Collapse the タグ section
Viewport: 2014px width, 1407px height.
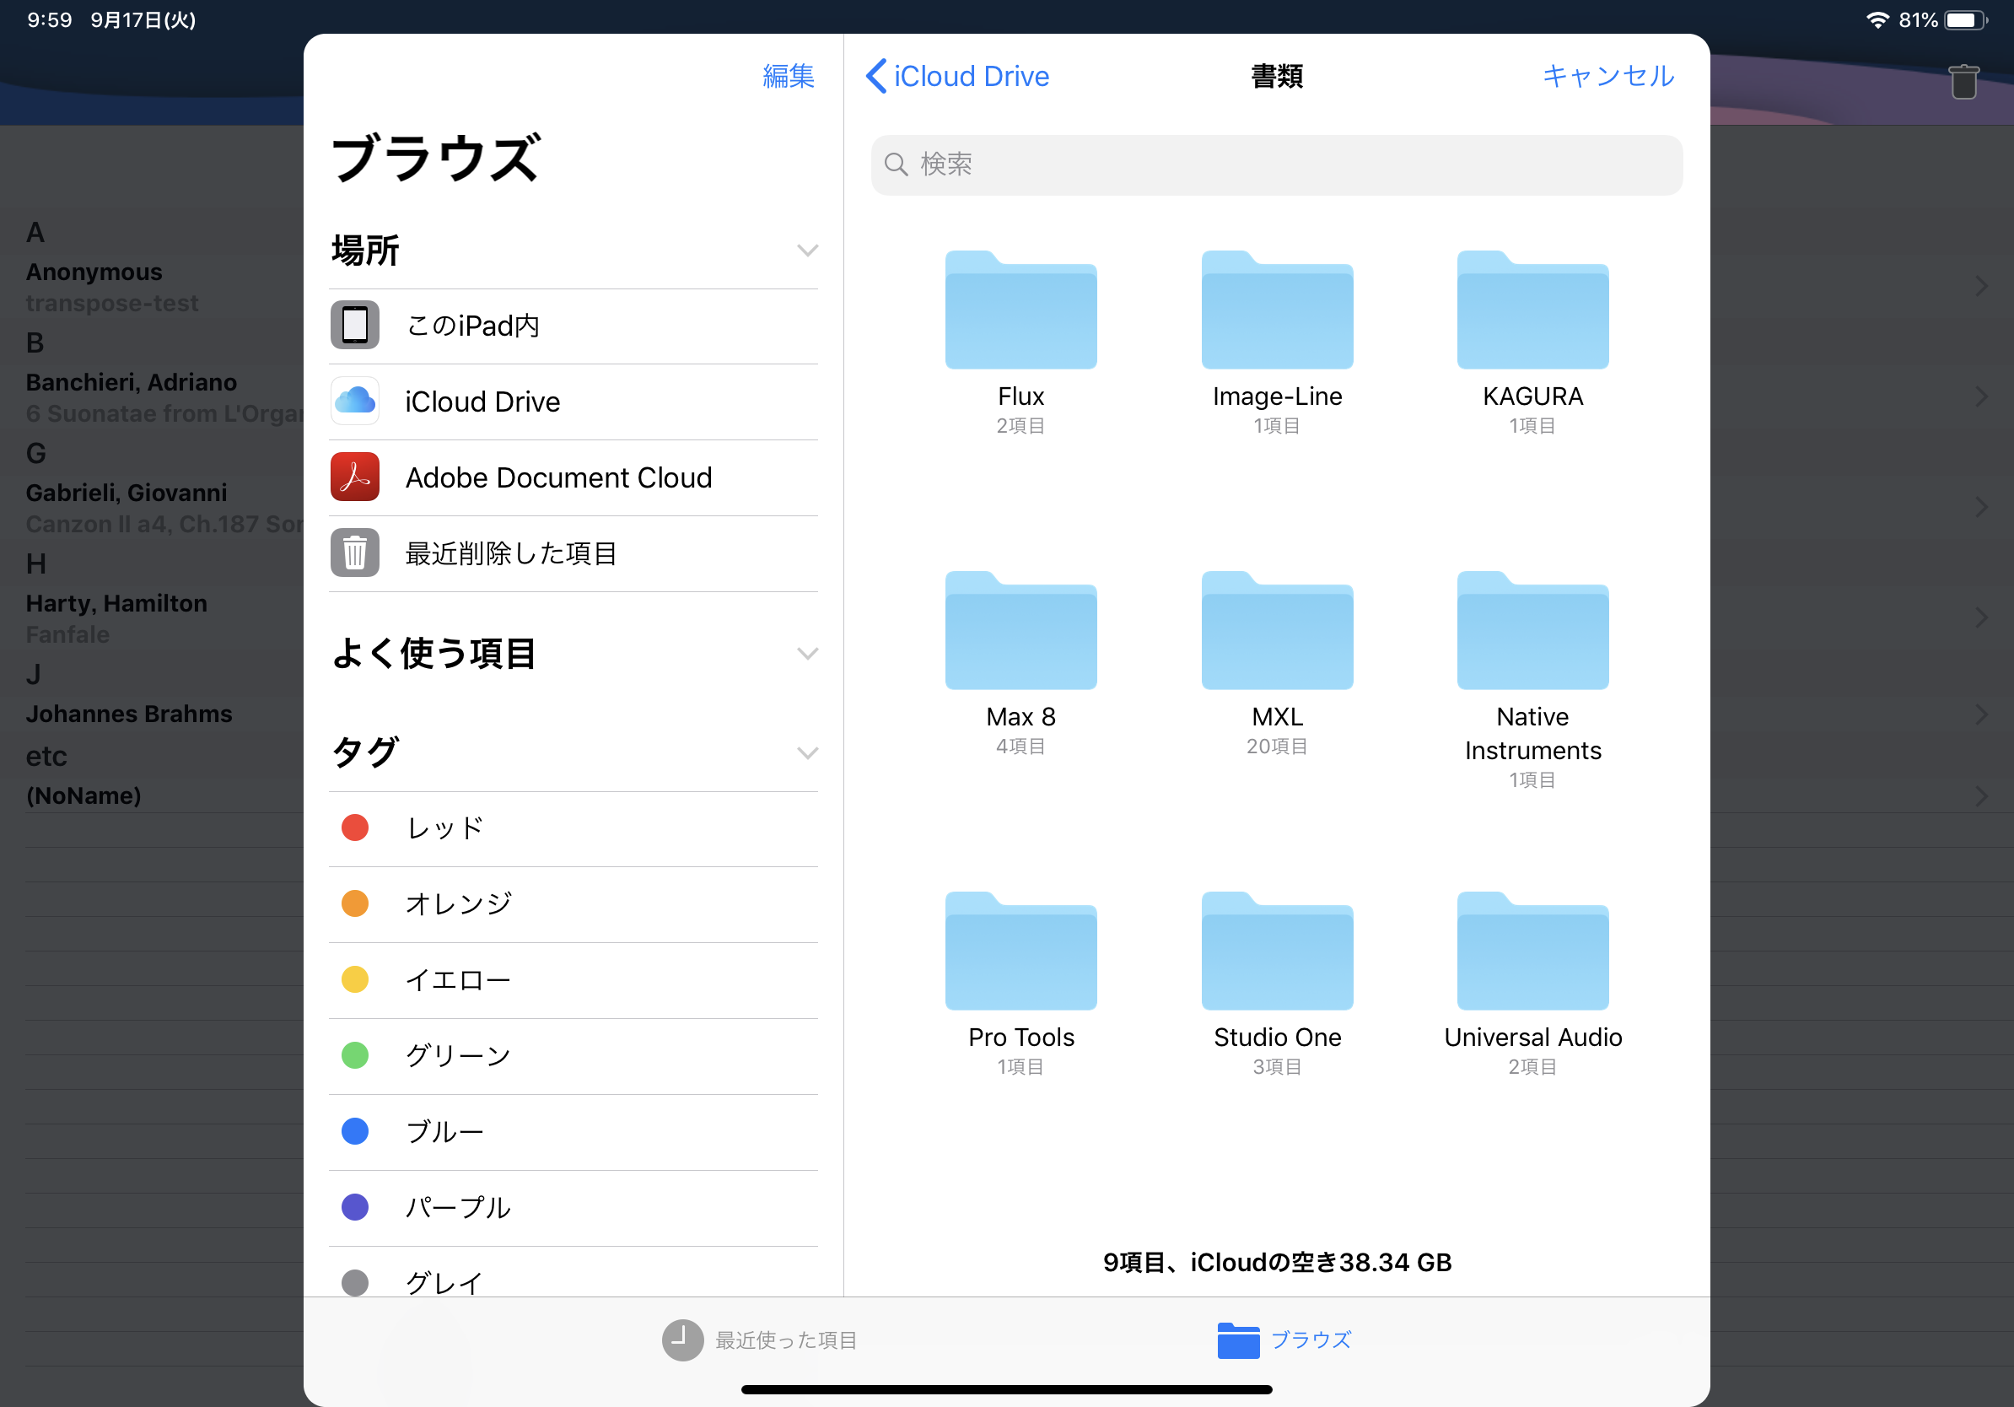click(807, 752)
